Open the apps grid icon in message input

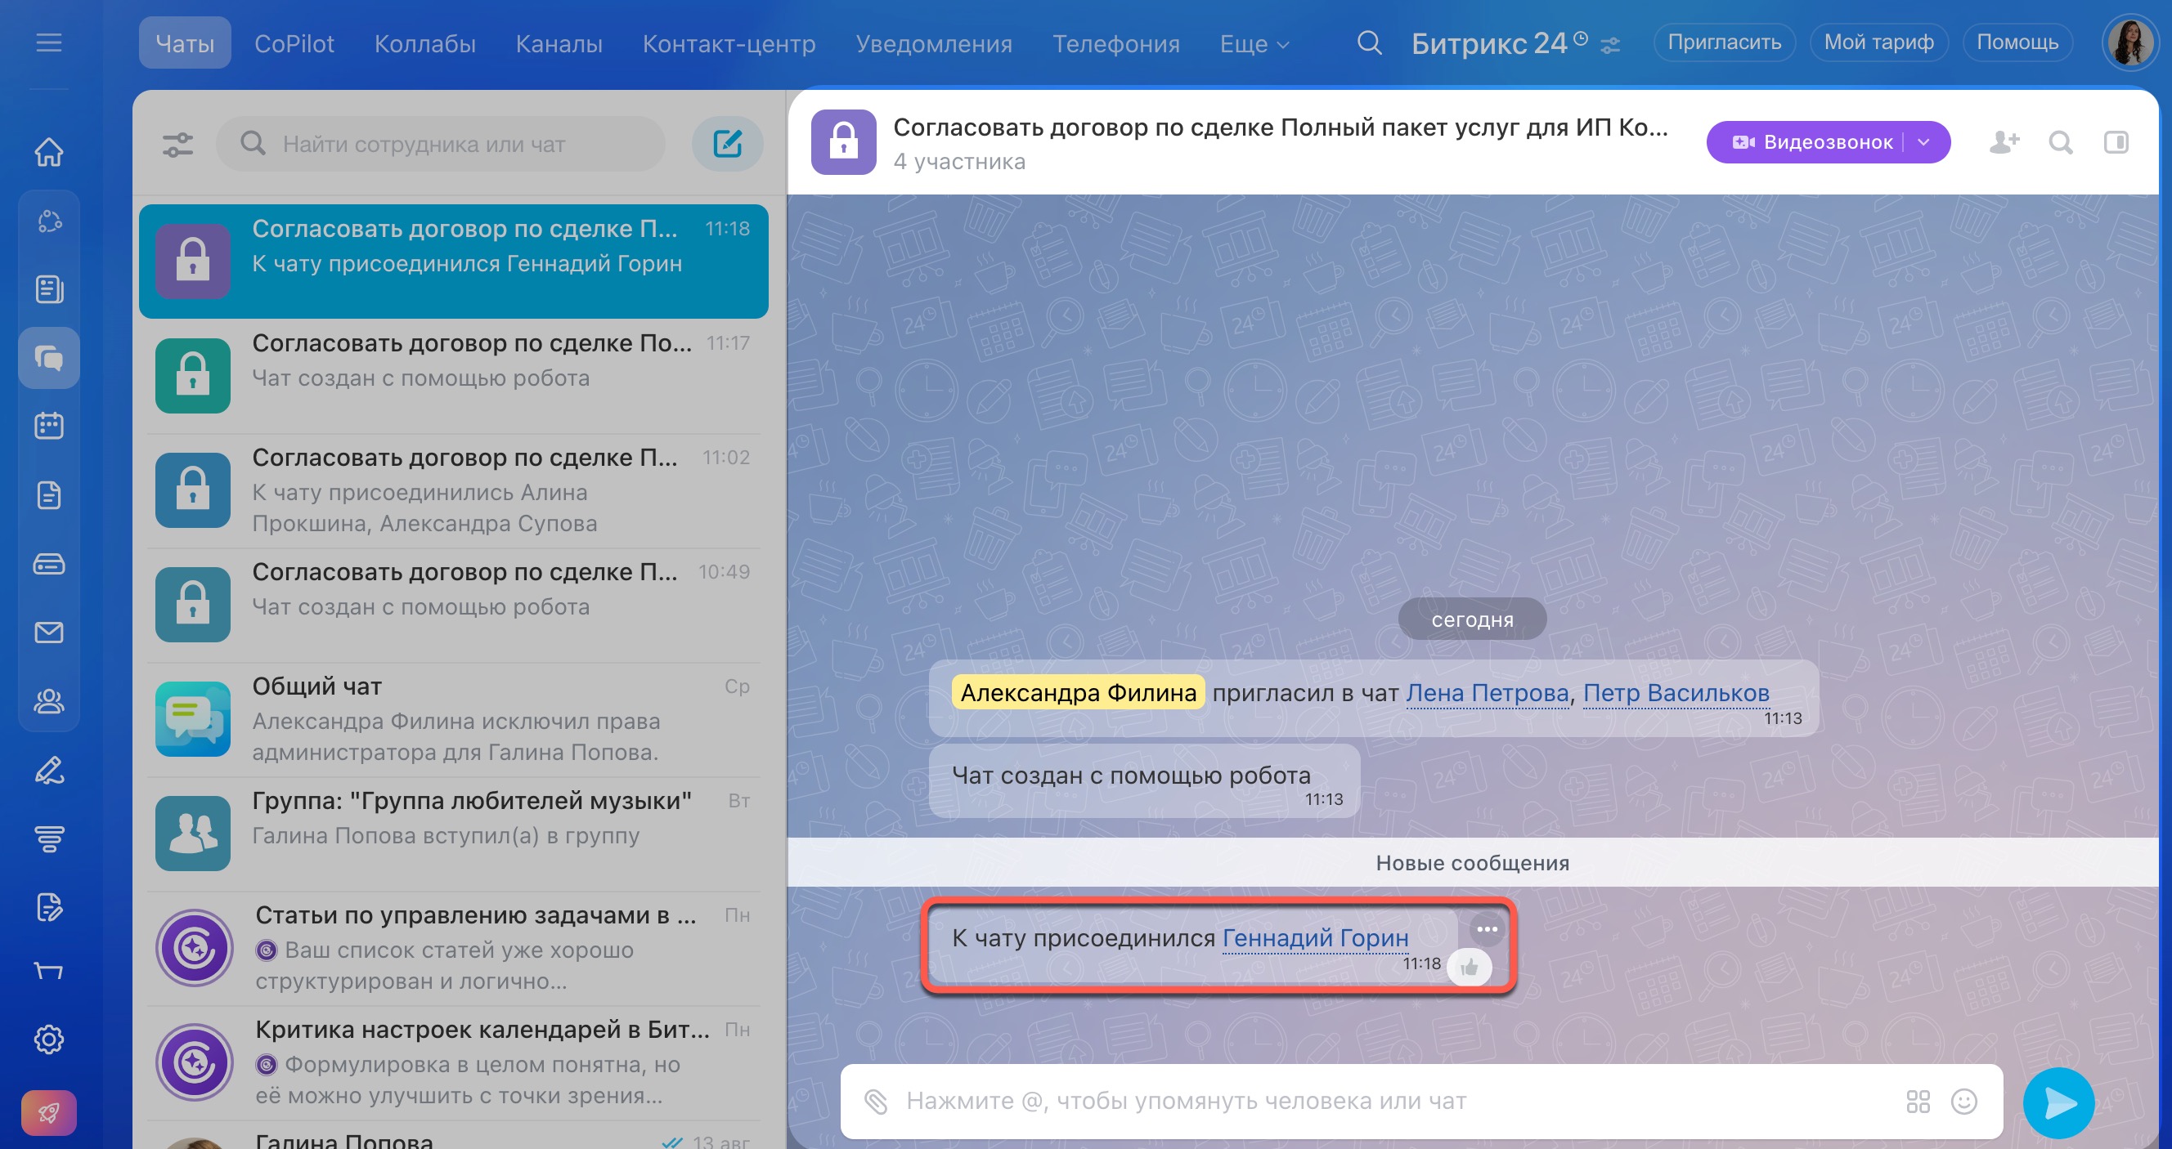pyautogui.click(x=1918, y=1101)
